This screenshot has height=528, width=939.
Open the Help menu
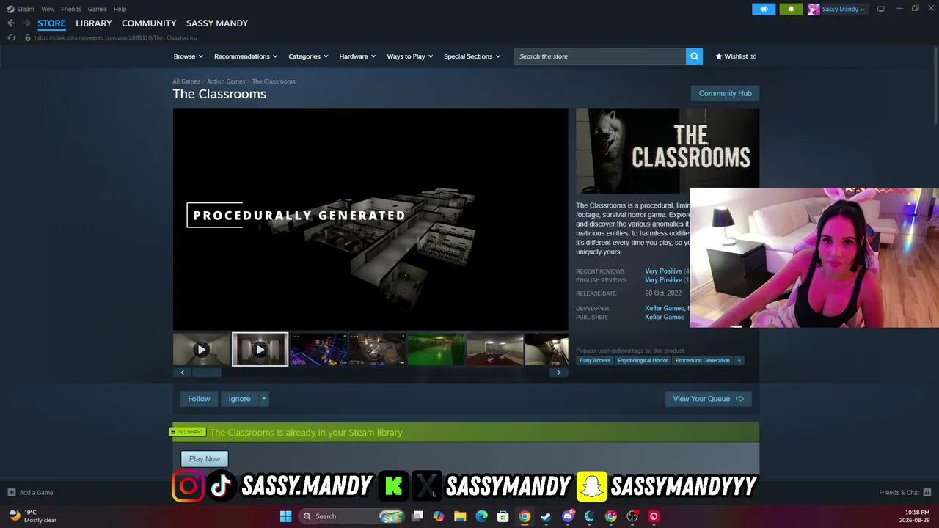point(120,9)
